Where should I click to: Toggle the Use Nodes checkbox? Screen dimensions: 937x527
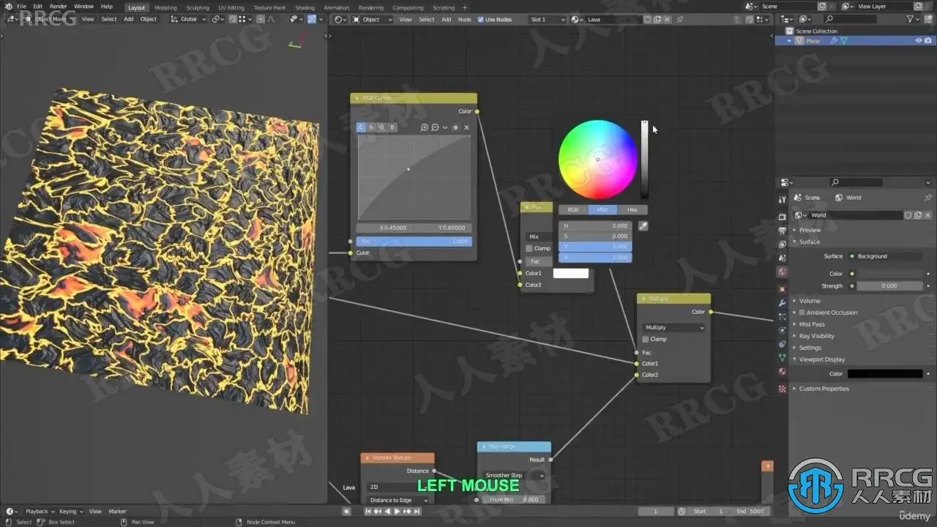pos(480,19)
